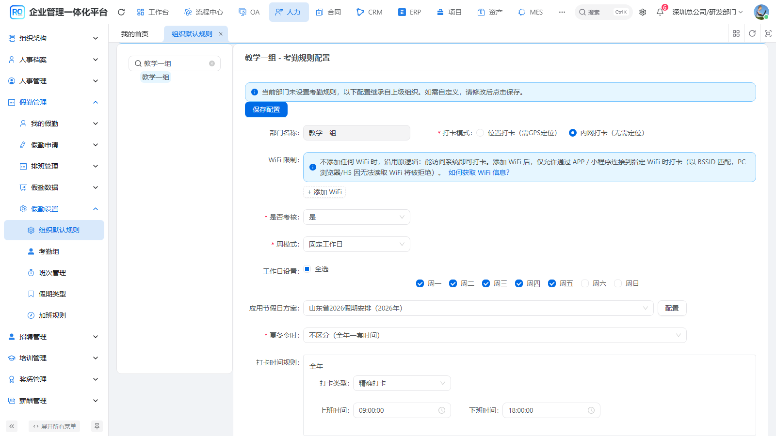Click the refresh icon beside the platform title

[x=121, y=12]
